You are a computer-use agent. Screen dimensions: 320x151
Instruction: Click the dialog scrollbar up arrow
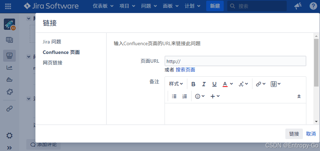click(316, 36)
